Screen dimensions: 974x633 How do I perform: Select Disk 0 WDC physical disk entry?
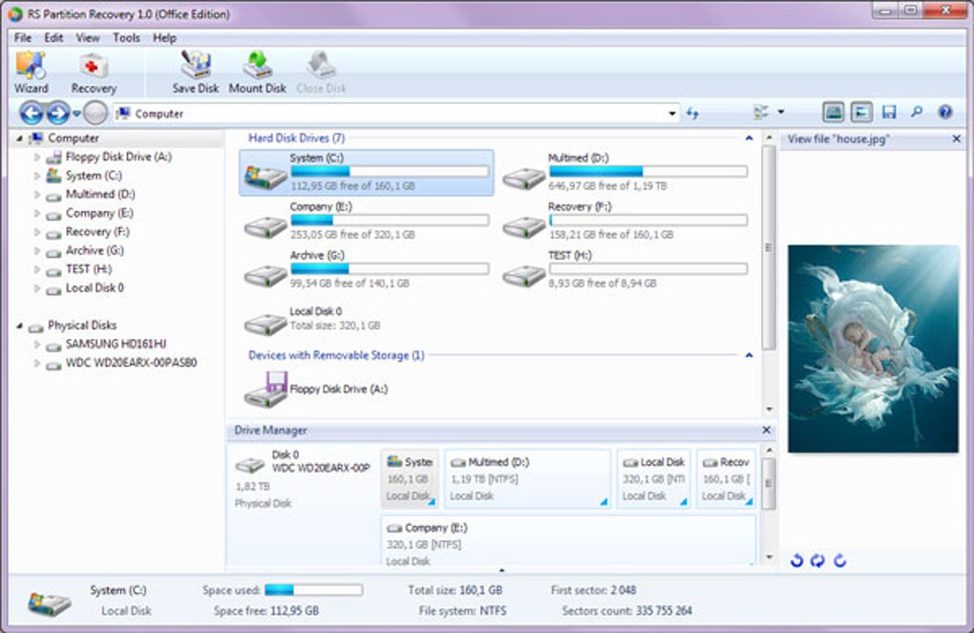(x=303, y=479)
